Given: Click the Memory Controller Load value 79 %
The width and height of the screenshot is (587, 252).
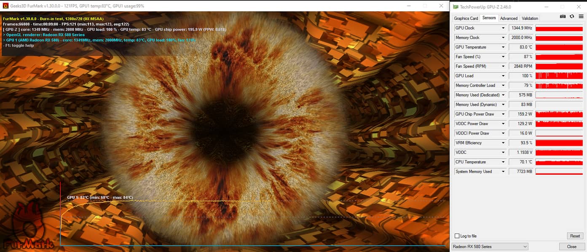Looking at the screenshot, I should pyautogui.click(x=521, y=86).
